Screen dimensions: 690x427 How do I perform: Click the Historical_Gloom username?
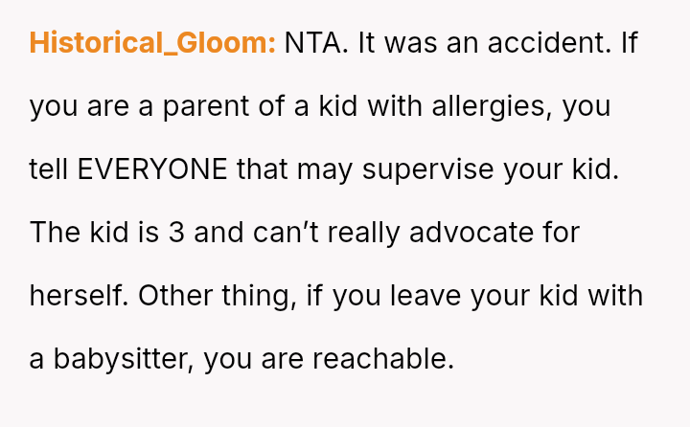(152, 43)
